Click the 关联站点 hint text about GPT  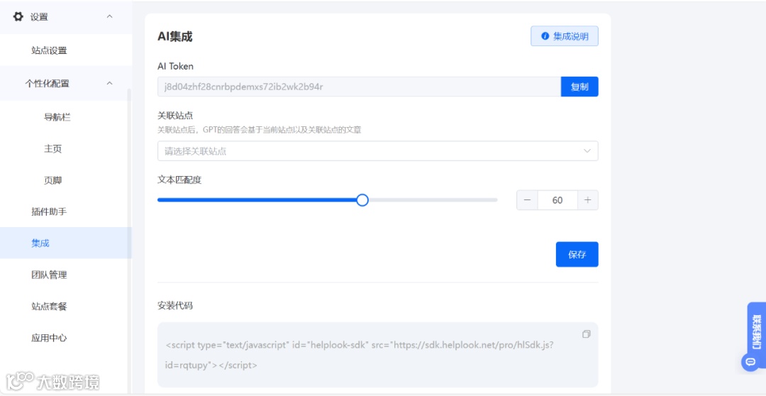pyautogui.click(x=260, y=130)
